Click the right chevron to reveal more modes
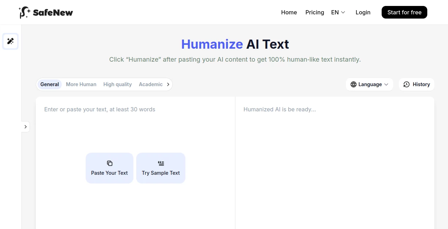Screen dimensions: 448x229 coord(168,84)
